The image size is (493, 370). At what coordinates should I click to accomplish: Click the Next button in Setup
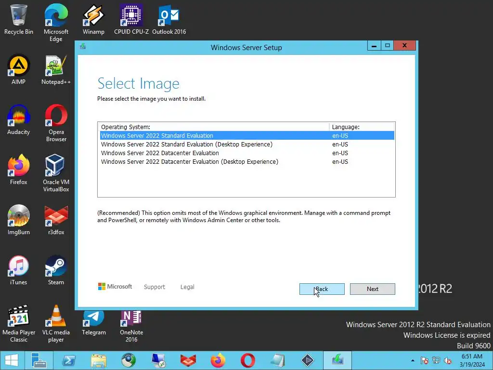pyautogui.click(x=373, y=289)
